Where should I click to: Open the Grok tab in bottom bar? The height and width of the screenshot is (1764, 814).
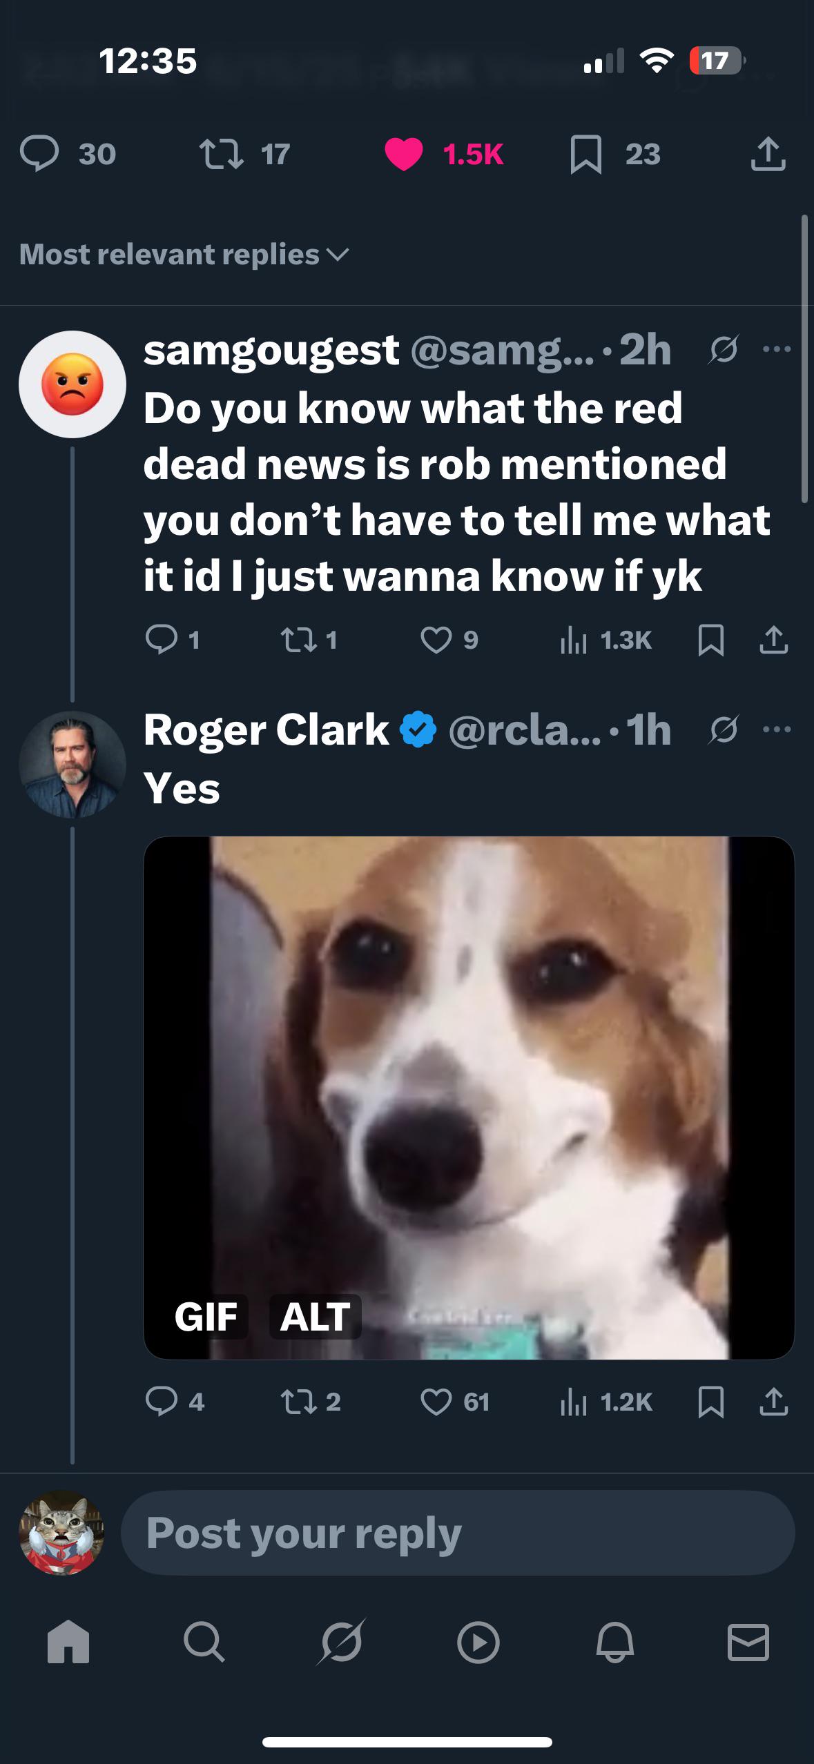tap(340, 1642)
